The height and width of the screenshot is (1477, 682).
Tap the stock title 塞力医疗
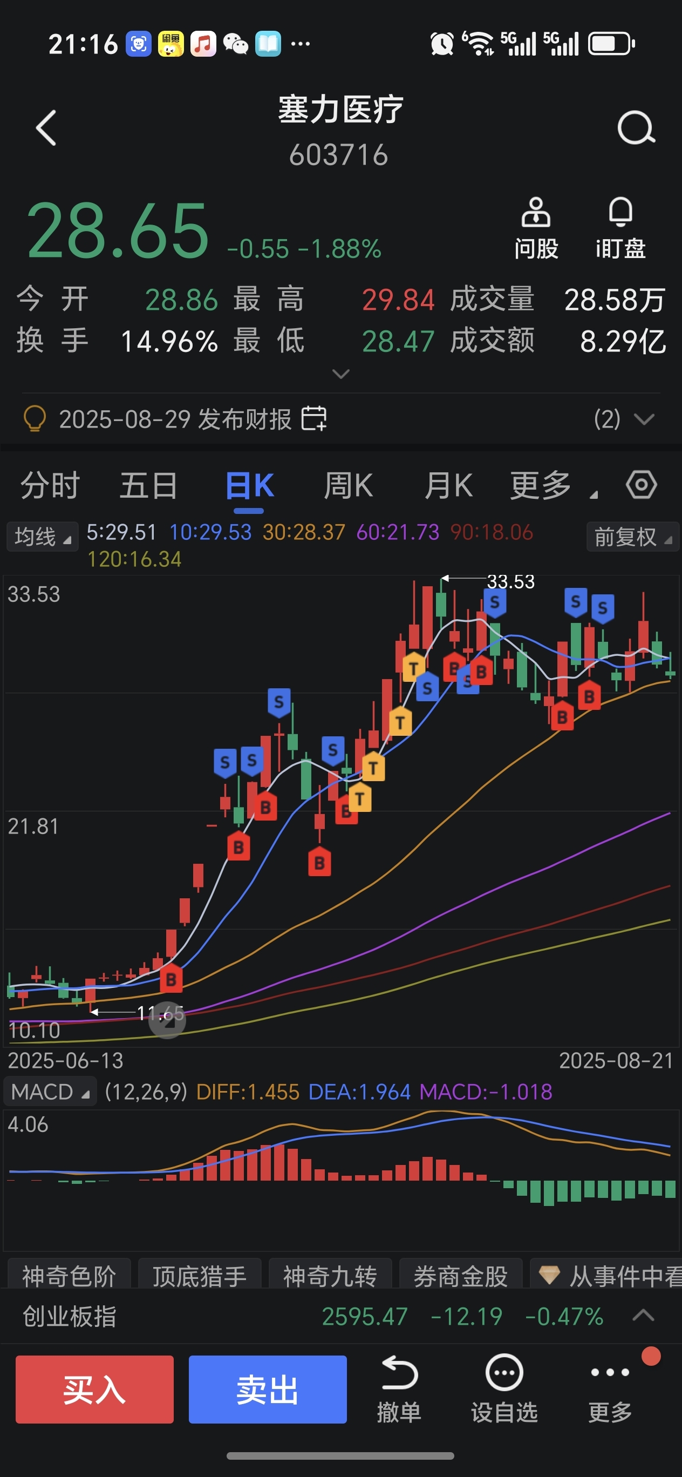(x=340, y=110)
